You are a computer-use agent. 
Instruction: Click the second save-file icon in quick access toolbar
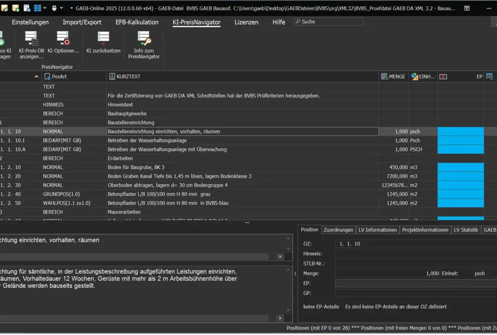click(x=15, y=8)
